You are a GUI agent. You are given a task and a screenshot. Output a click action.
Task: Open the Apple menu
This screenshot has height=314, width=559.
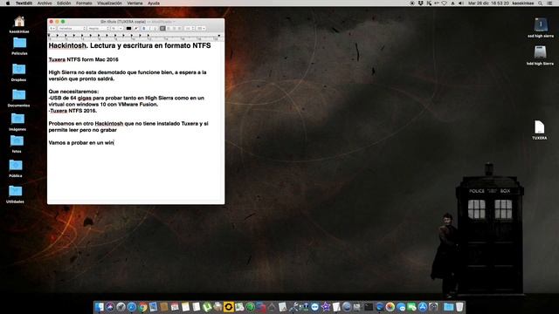pyautogui.click(x=8, y=3)
